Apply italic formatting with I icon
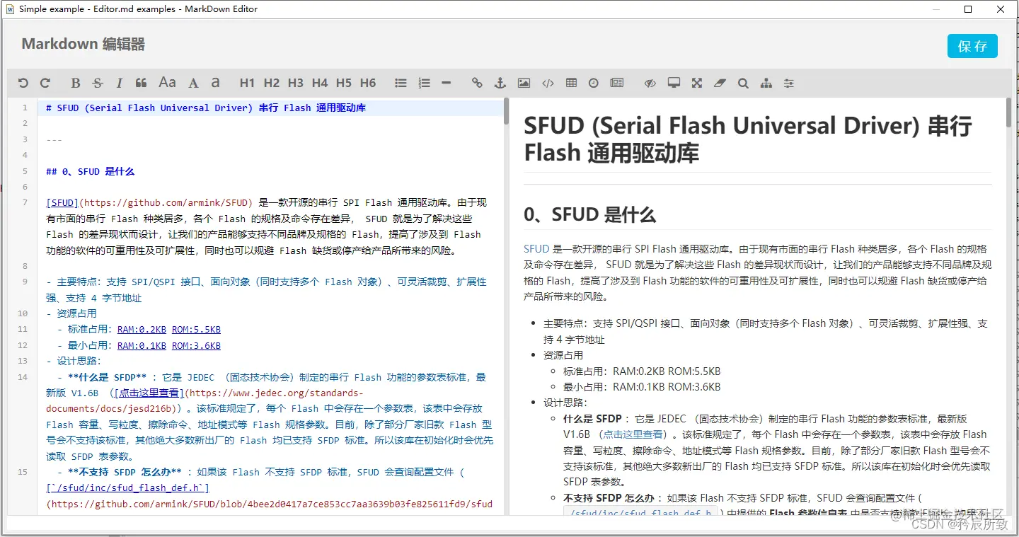Viewport: 1019px width, 537px height. click(119, 83)
